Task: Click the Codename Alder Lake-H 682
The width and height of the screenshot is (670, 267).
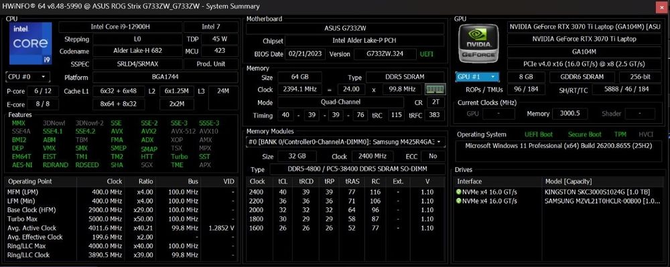Action: pyautogui.click(x=137, y=51)
